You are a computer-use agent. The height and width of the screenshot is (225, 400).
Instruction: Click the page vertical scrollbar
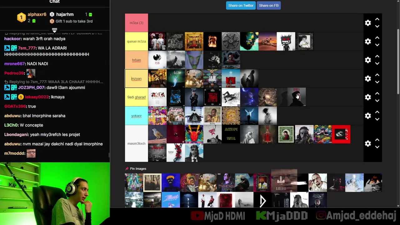398,61
